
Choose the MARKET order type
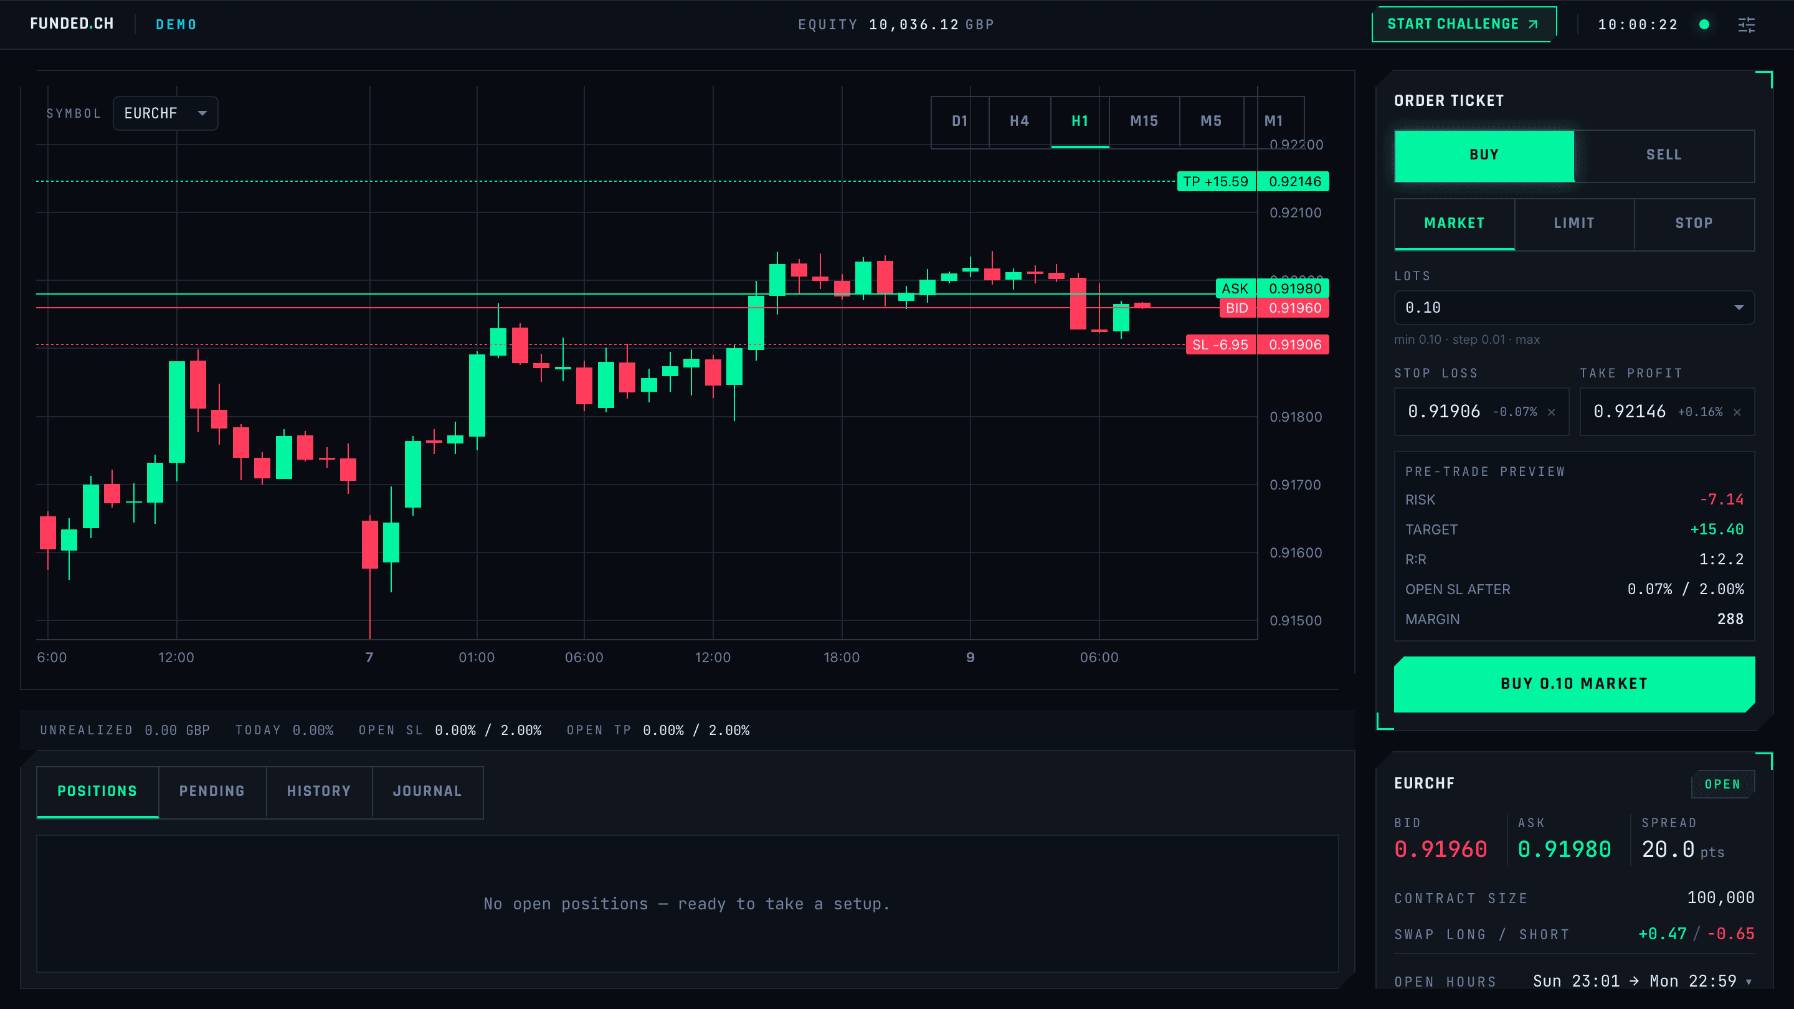click(1454, 224)
